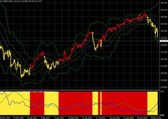This screenshot has height=119, width=168.
Task: Click the widest red zone in indicator window
Action: (x=124, y=102)
